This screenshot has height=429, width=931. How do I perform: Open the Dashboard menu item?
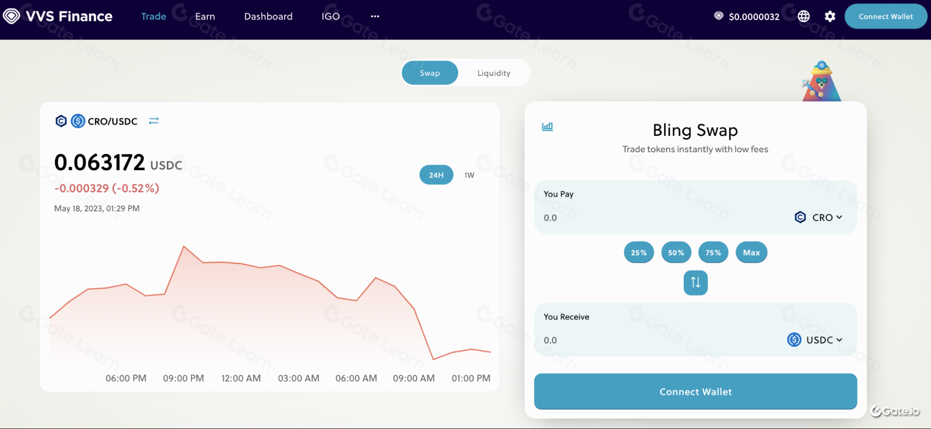[x=268, y=16]
